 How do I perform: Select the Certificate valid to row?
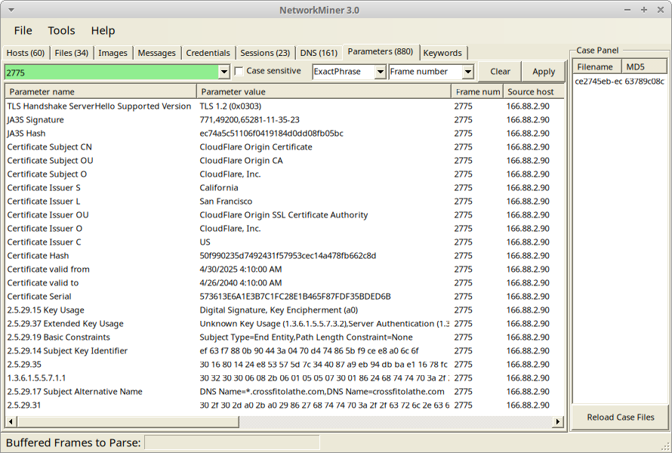point(285,283)
